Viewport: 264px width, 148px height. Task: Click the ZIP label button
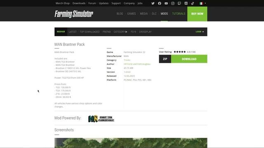165,59
